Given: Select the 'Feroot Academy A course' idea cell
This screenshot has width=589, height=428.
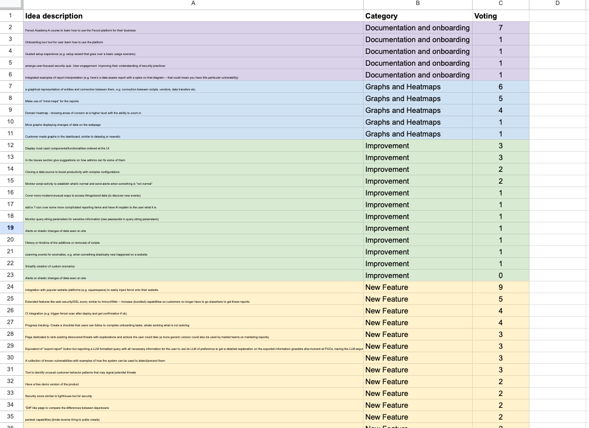Looking at the screenshot, I should point(193,28).
